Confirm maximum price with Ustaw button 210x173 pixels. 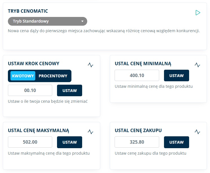(69, 142)
